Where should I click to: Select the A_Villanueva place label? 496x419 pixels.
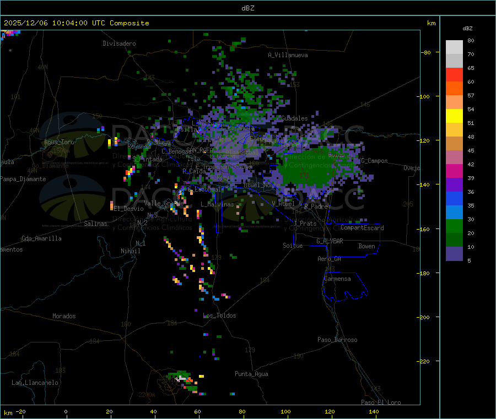point(288,55)
